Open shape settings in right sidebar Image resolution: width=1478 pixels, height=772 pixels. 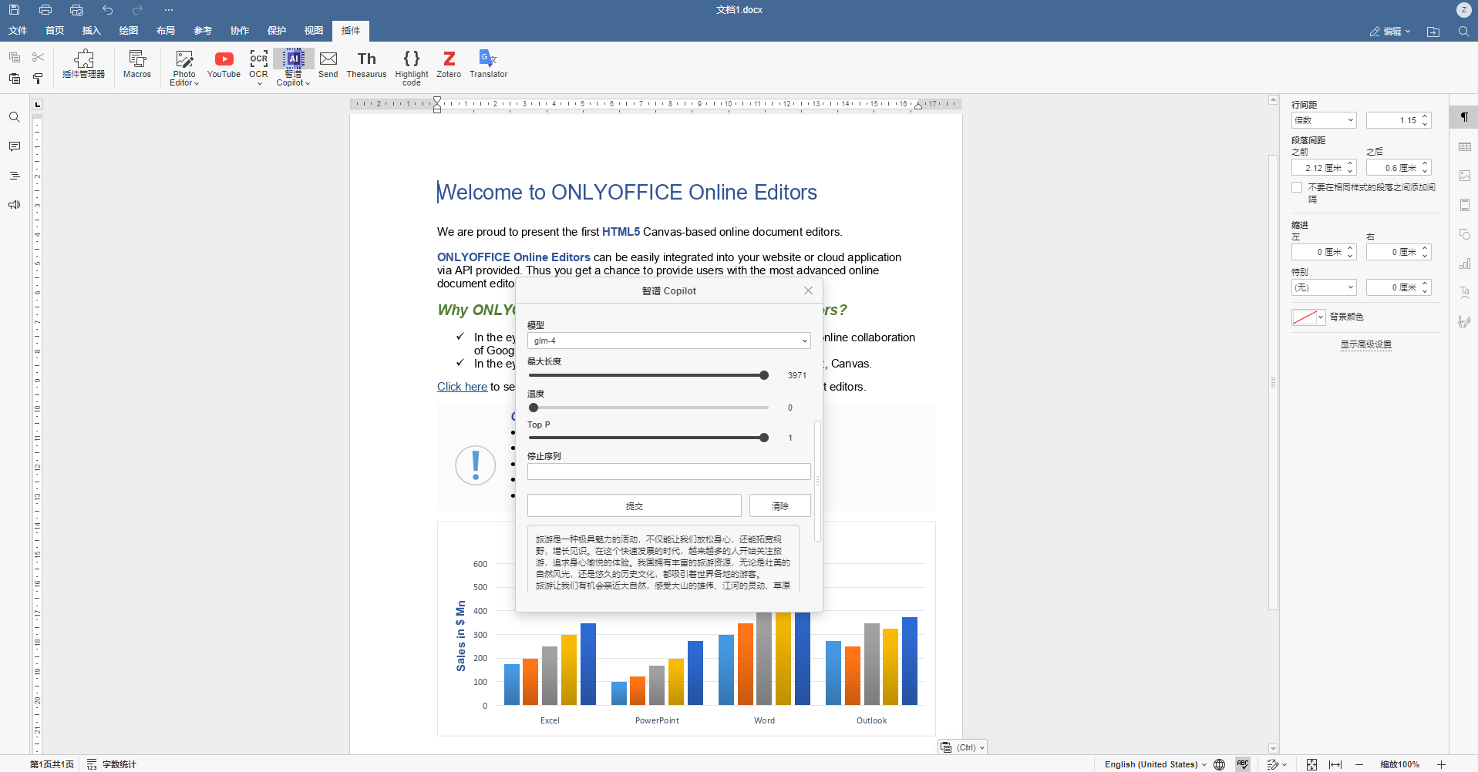coord(1464,234)
